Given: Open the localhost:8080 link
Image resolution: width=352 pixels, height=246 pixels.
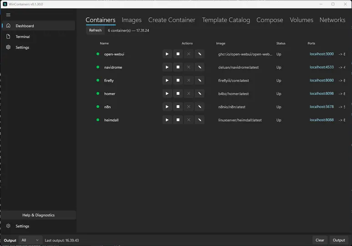Looking at the screenshot, I should [321, 81].
